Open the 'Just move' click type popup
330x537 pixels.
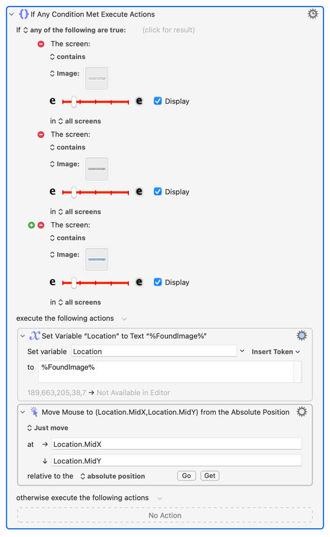coord(48,427)
